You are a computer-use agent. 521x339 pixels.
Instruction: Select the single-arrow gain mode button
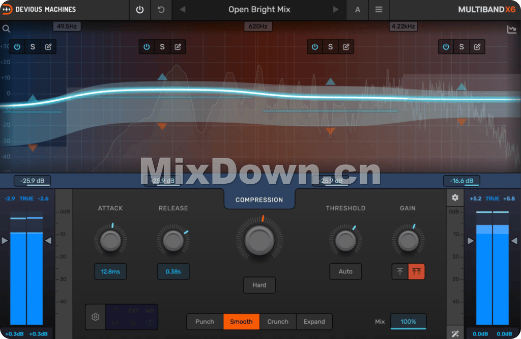pyautogui.click(x=400, y=271)
